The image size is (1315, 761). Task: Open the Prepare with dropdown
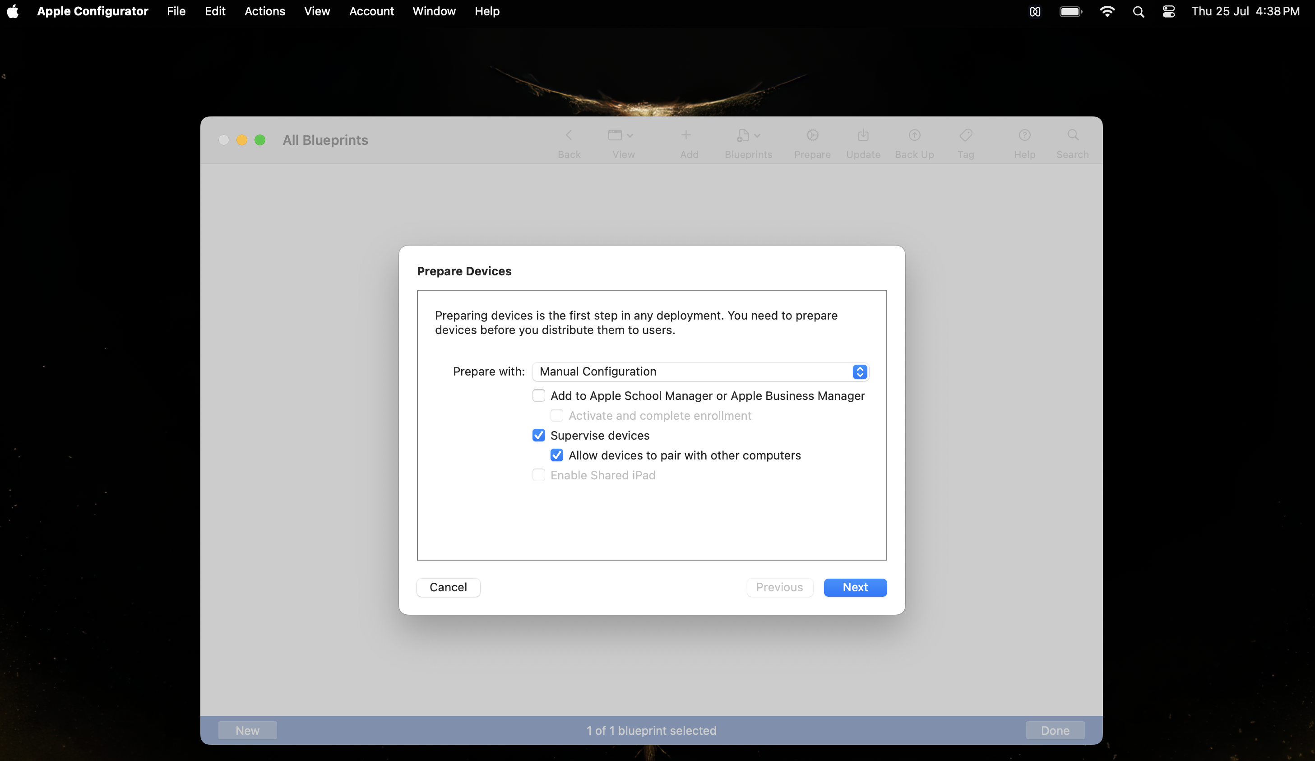(x=700, y=371)
